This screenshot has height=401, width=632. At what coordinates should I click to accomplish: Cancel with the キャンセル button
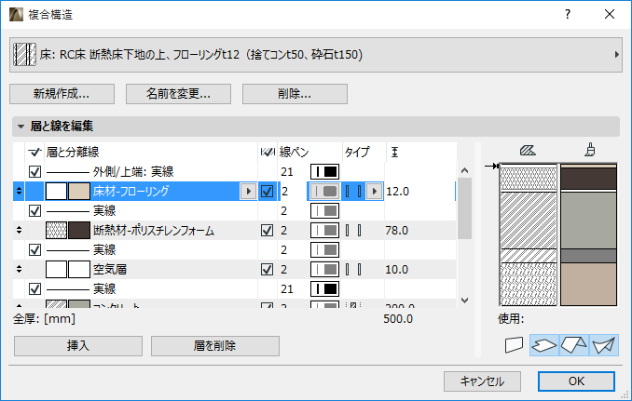[x=482, y=381]
